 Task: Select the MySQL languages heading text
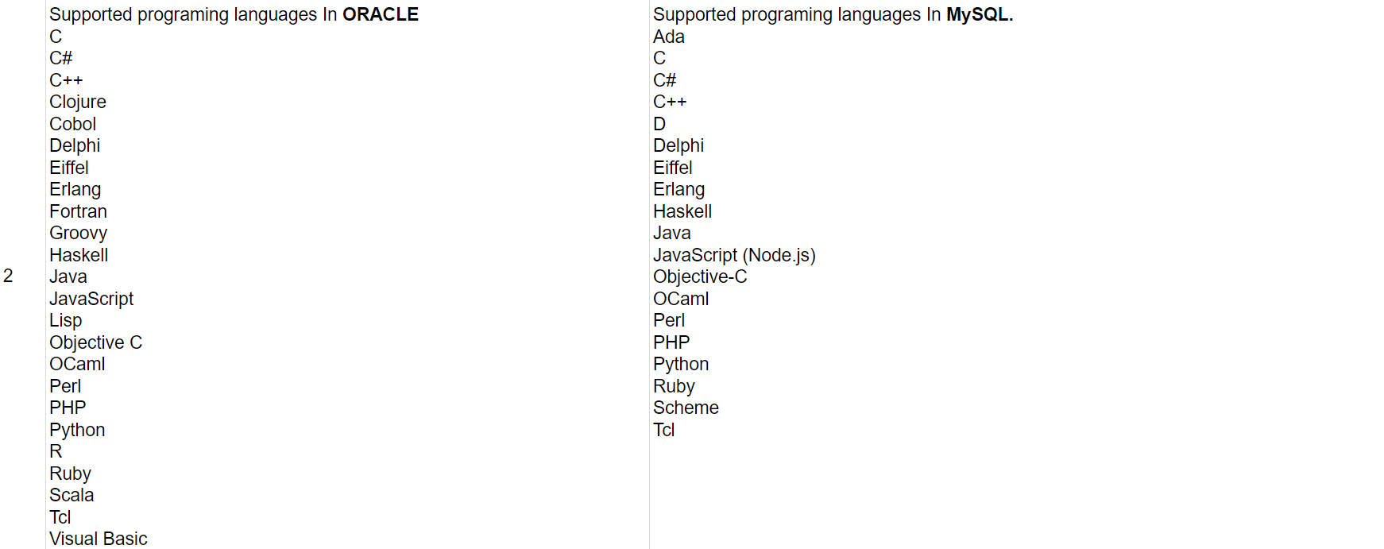coord(833,15)
